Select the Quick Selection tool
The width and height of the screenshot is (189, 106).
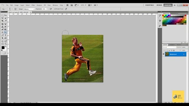point(6,18)
